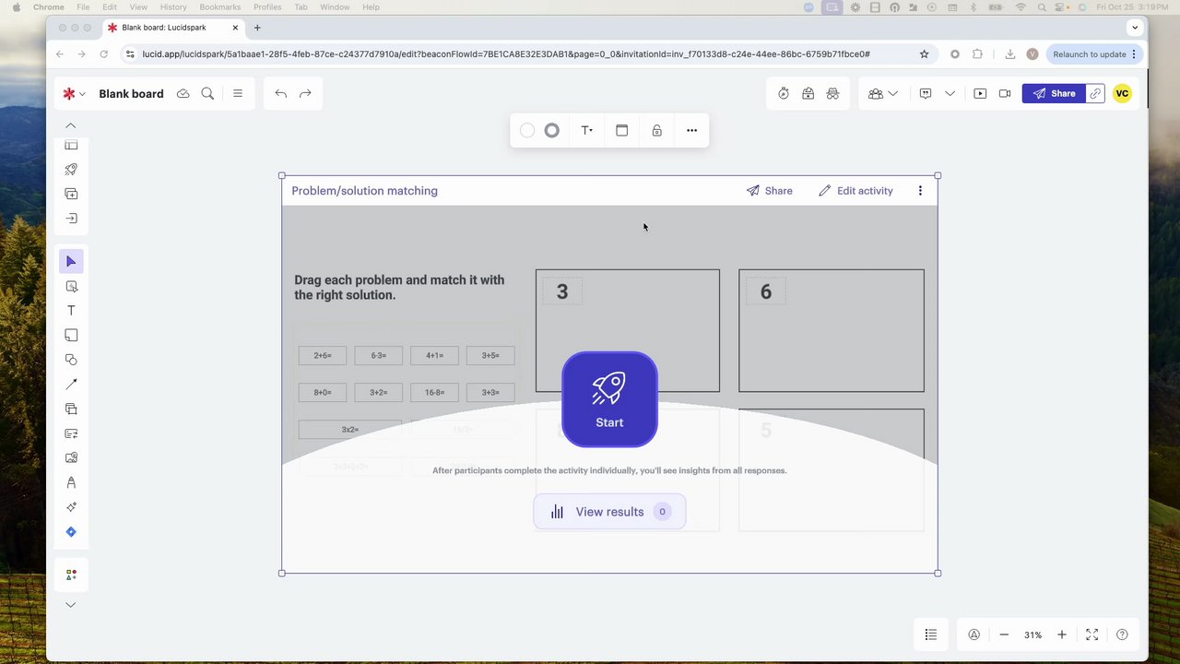Viewport: 1180px width, 664px height.
Task: Open the outline list panel icon
Action: [930, 634]
